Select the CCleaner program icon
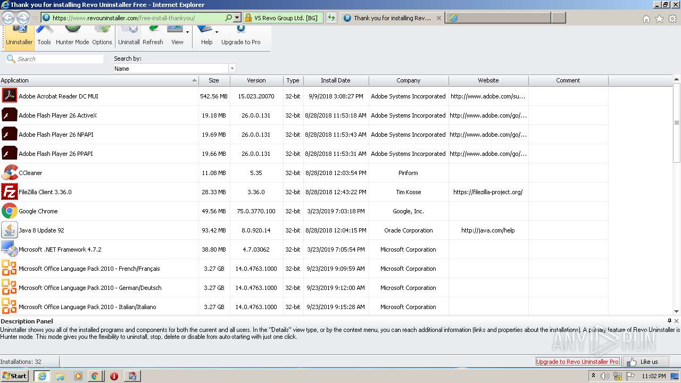Screen dimensions: 681x383 (9, 173)
